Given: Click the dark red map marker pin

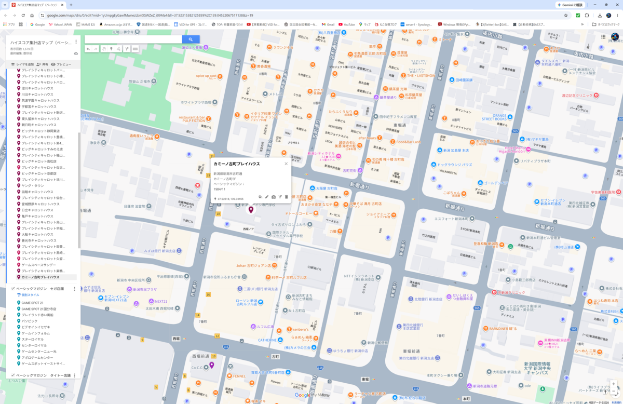Looking at the screenshot, I should 251,210.
